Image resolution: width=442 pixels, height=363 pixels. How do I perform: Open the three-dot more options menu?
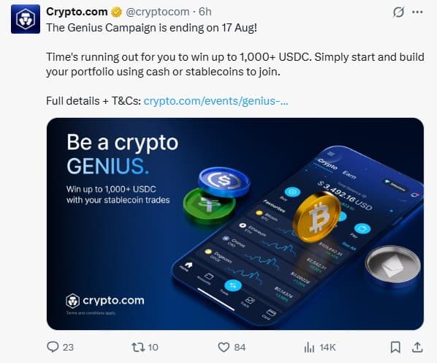tap(421, 13)
